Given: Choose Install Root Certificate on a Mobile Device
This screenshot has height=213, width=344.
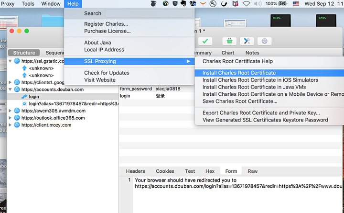Looking at the screenshot, I should 269,94.
